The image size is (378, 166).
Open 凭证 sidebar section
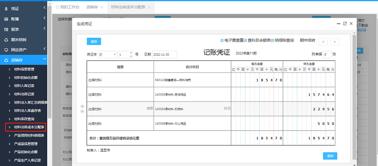tap(24, 9)
